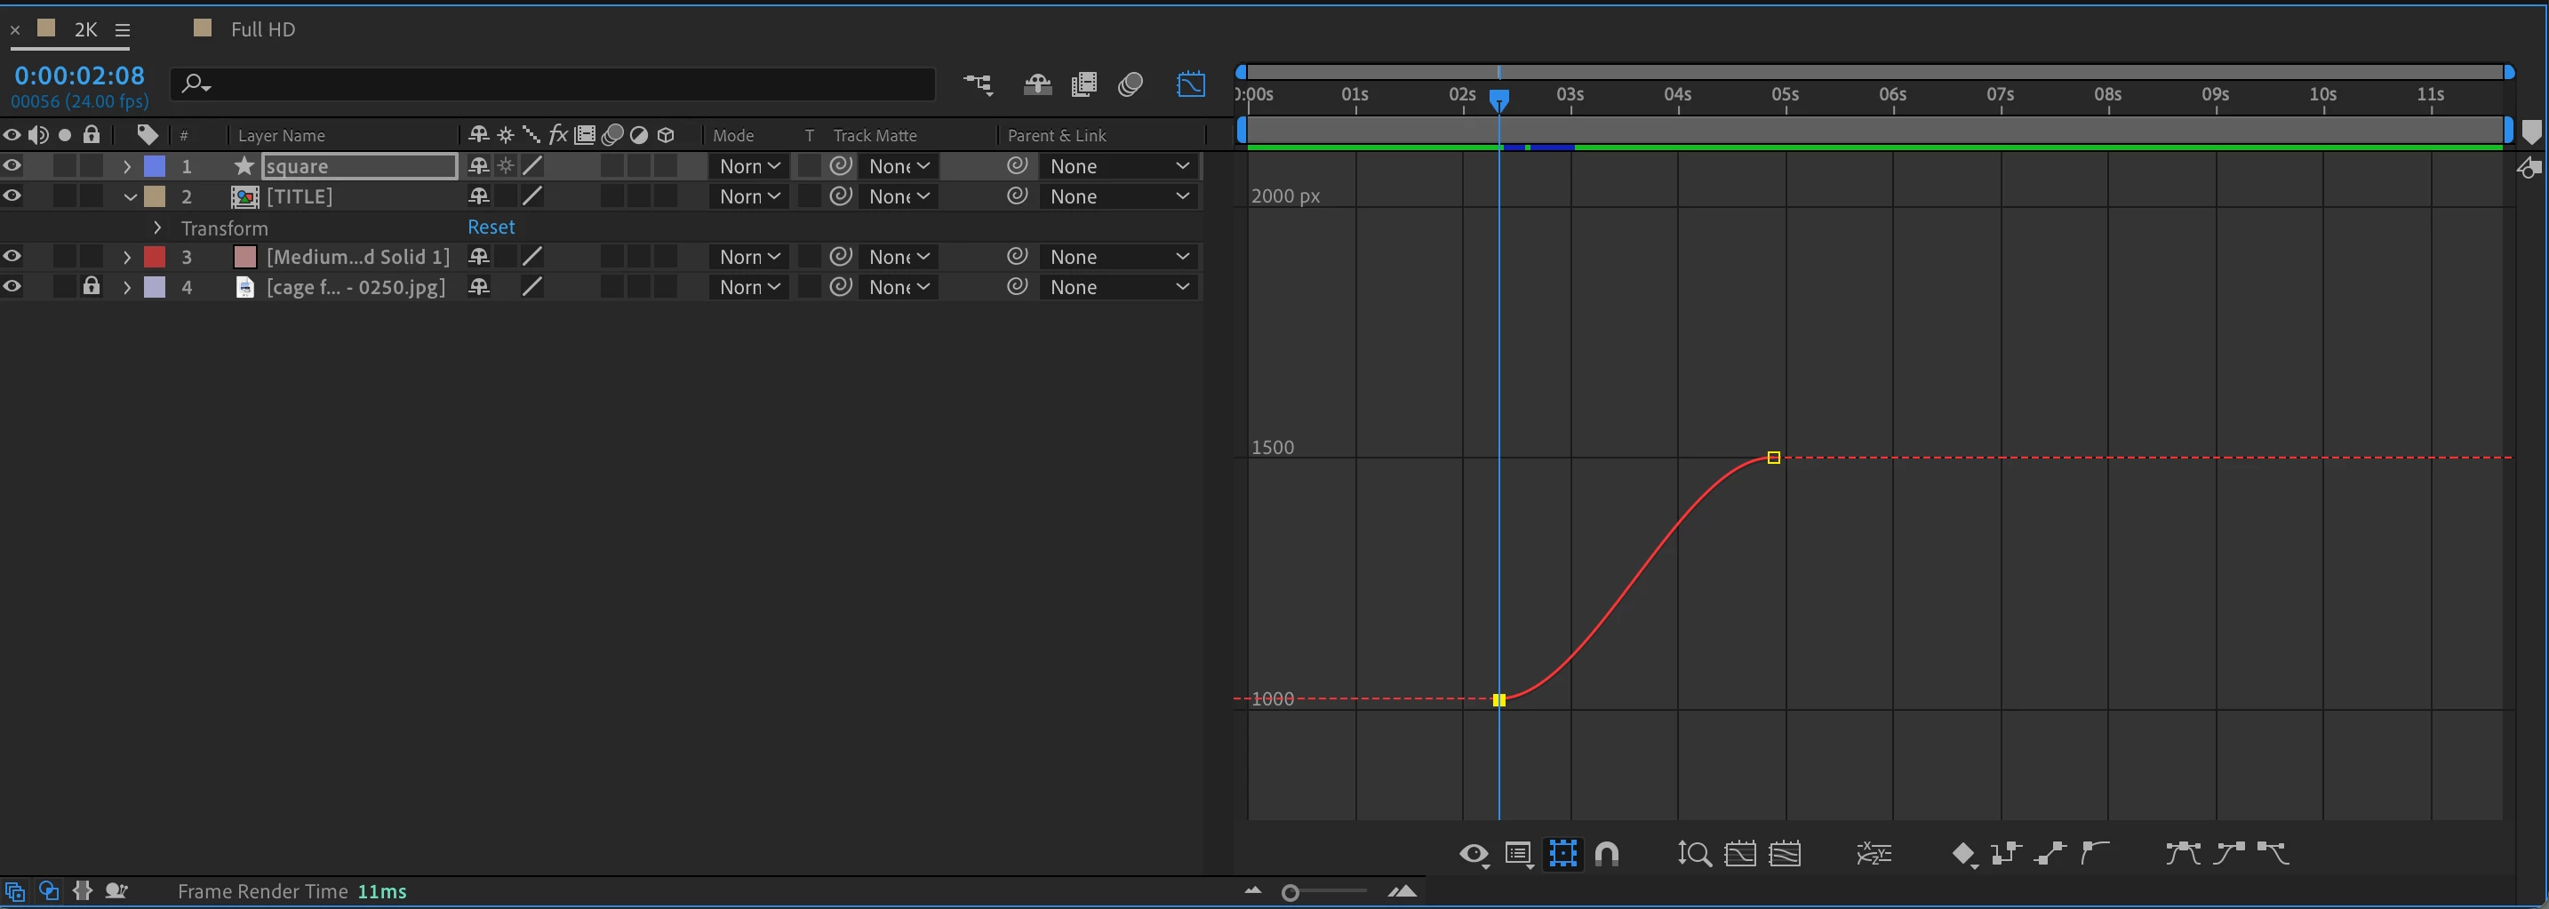Expand the Transform group

point(157,227)
